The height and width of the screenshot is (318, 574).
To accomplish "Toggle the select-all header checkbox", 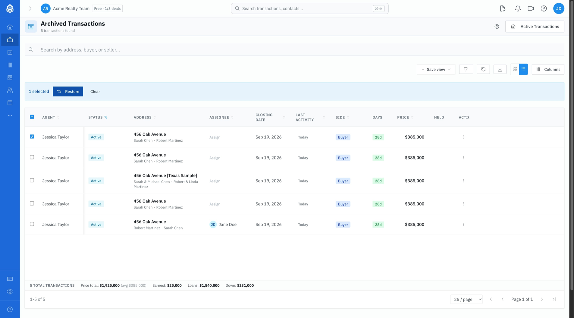I will (32, 117).
